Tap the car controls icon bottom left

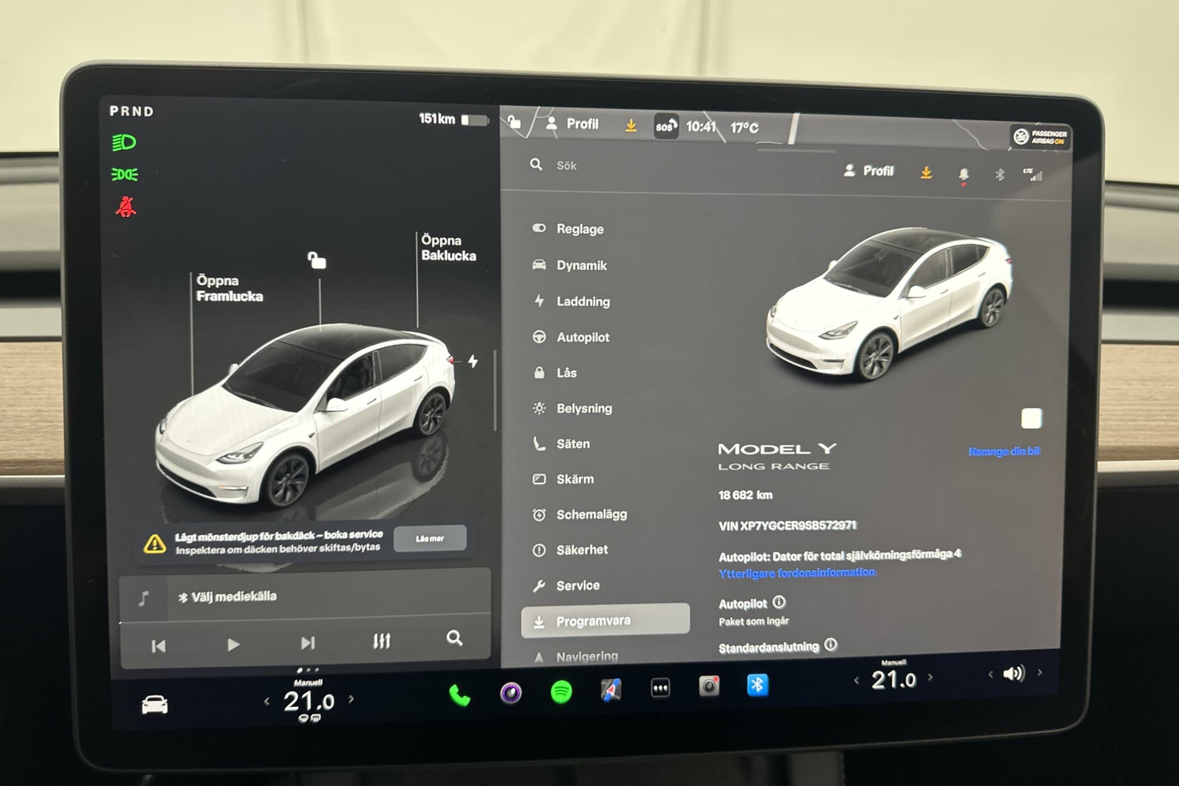click(x=154, y=705)
